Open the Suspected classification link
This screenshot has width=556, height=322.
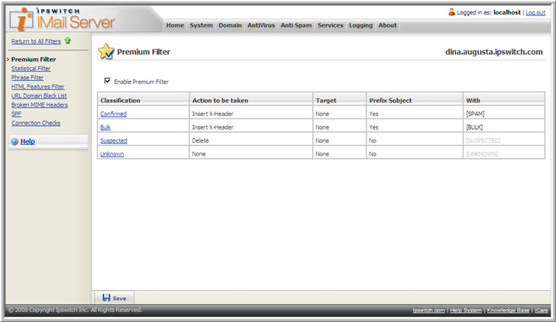click(x=114, y=140)
